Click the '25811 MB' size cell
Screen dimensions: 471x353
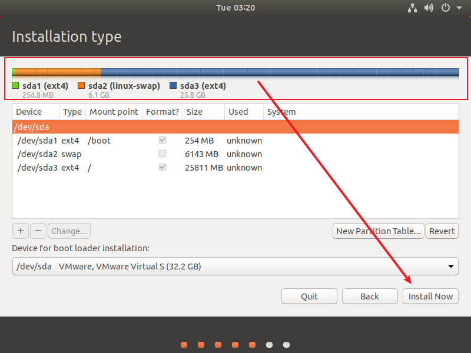point(204,168)
